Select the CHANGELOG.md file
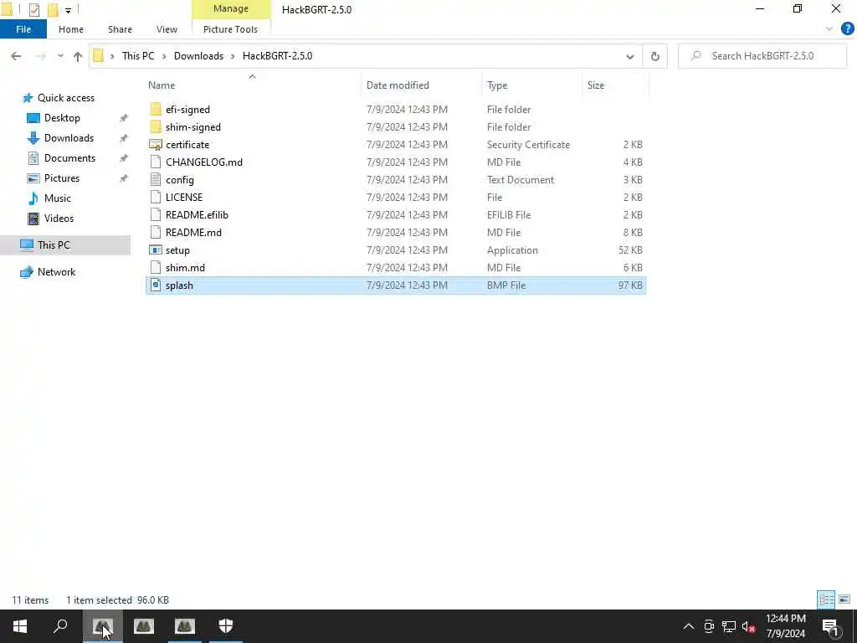The image size is (857, 643). 204,162
